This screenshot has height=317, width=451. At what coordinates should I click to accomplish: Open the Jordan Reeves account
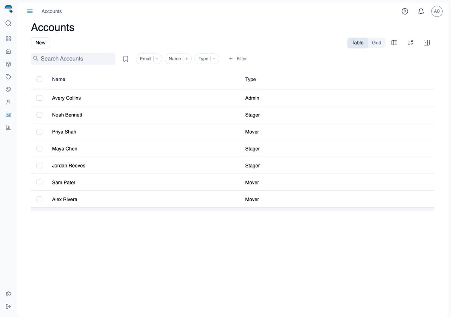69,166
